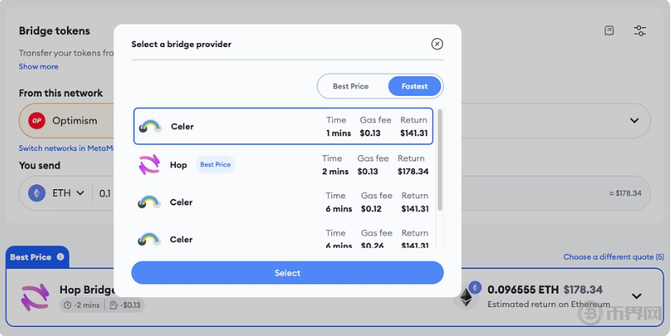Click the Show more link
Screen dimensions: 671x336
pyautogui.click(x=39, y=67)
